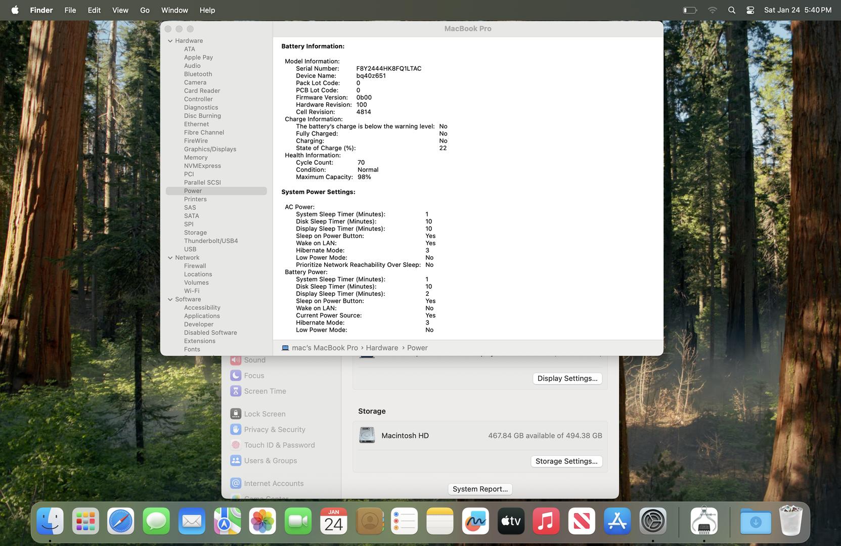
Task: Open Control Center in the menu bar
Action: pyautogui.click(x=750, y=10)
